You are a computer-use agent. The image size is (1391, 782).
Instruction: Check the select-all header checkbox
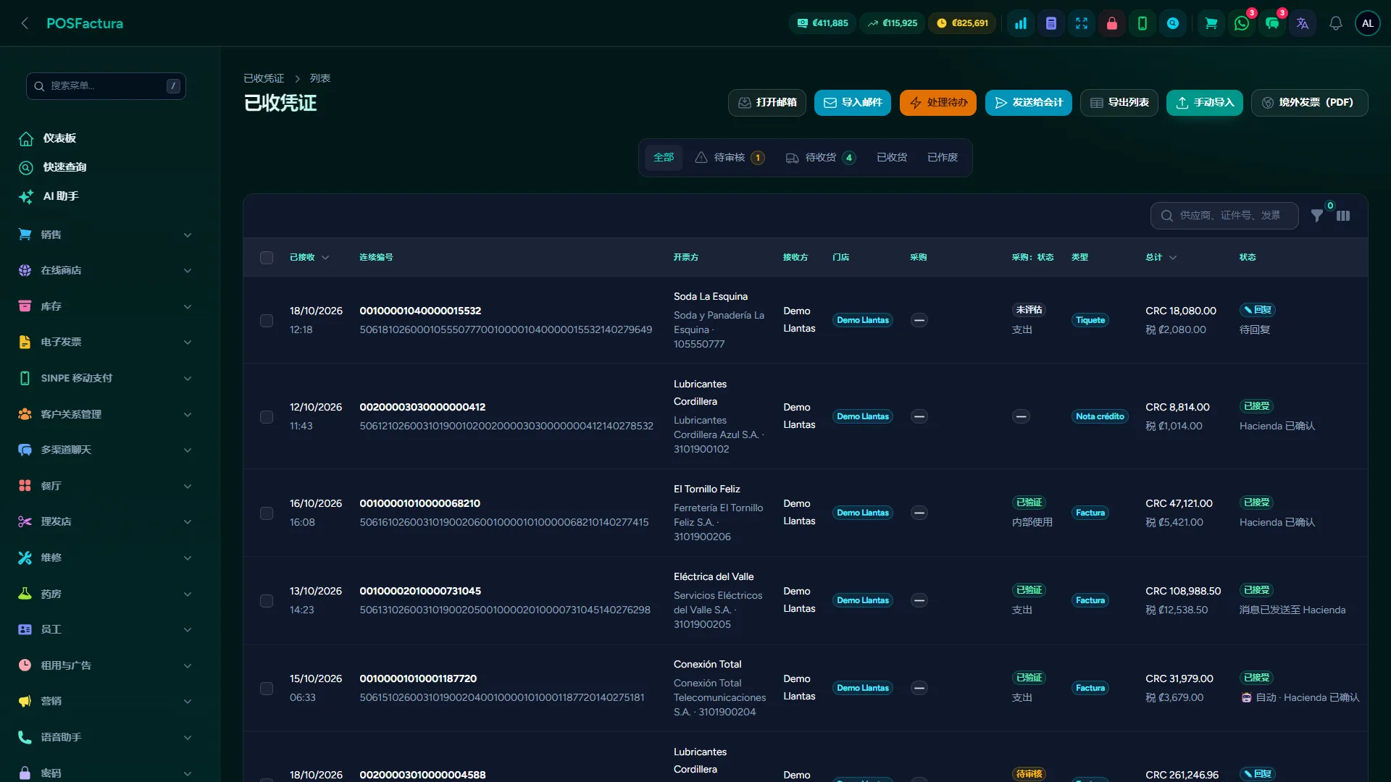267,258
